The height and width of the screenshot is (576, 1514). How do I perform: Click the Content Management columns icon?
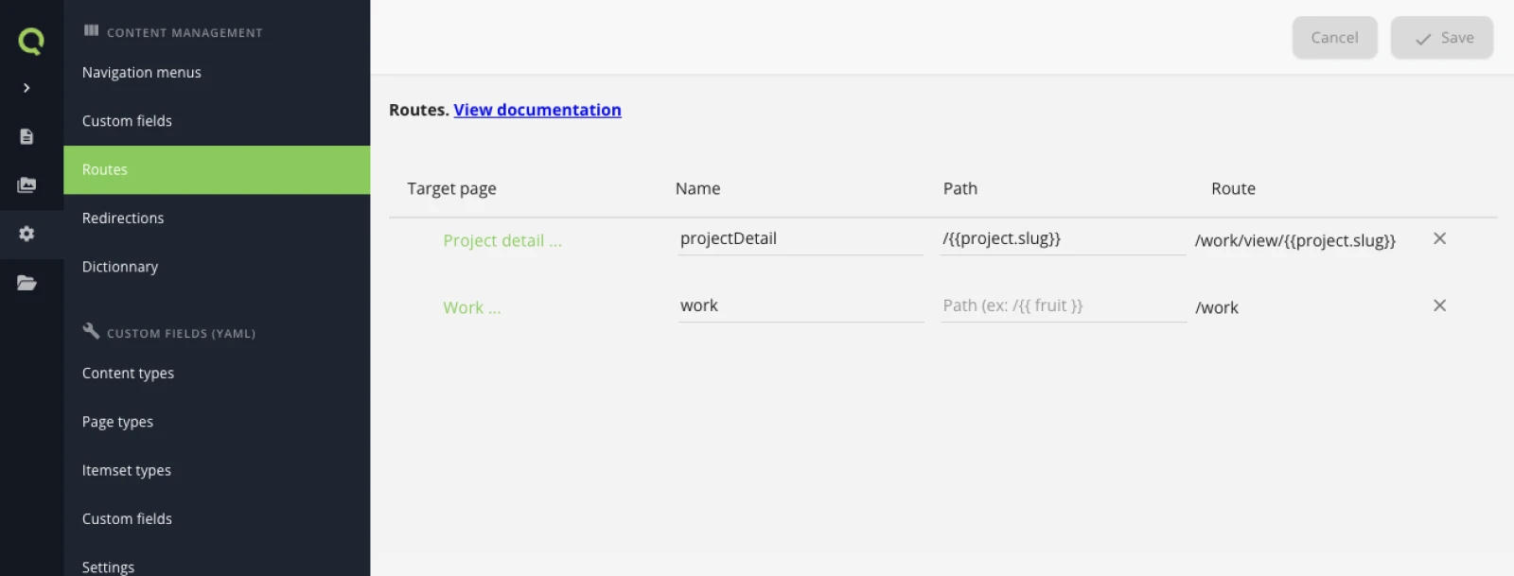click(91, 31)
